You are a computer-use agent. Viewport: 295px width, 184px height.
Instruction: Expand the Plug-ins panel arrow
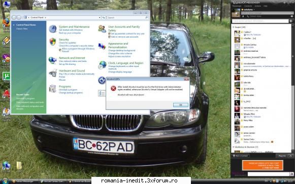click(291, 156)
